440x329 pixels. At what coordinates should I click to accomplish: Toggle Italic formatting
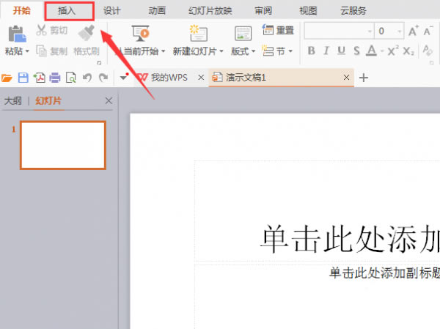tap(326, 51)
